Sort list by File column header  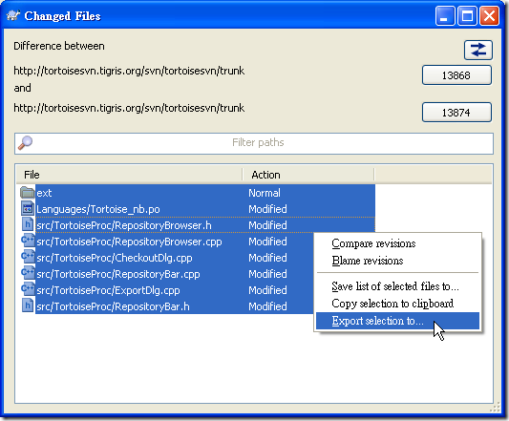(x=129, y=175)
